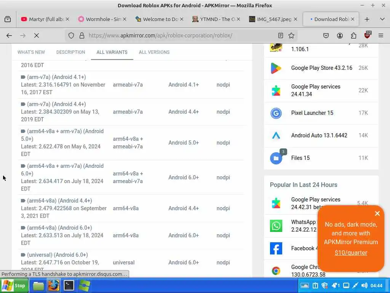Screen dimensions: 390x293
Task: Toggle reader view icon in address bar
Action: click(x=281, y=35)
